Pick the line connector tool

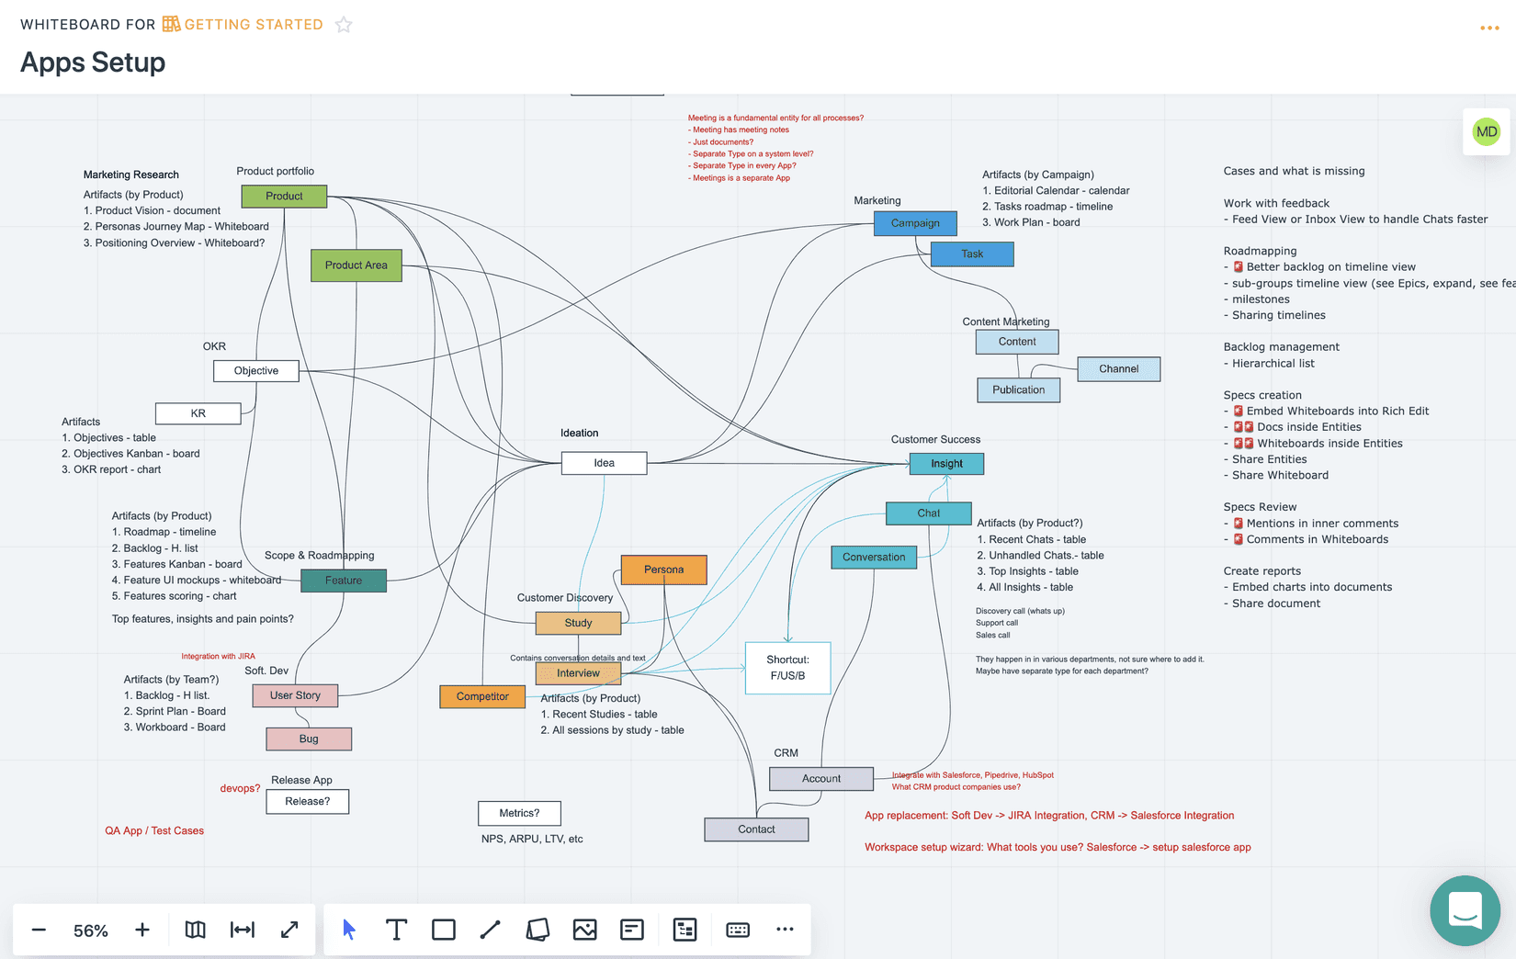[491, 930]
